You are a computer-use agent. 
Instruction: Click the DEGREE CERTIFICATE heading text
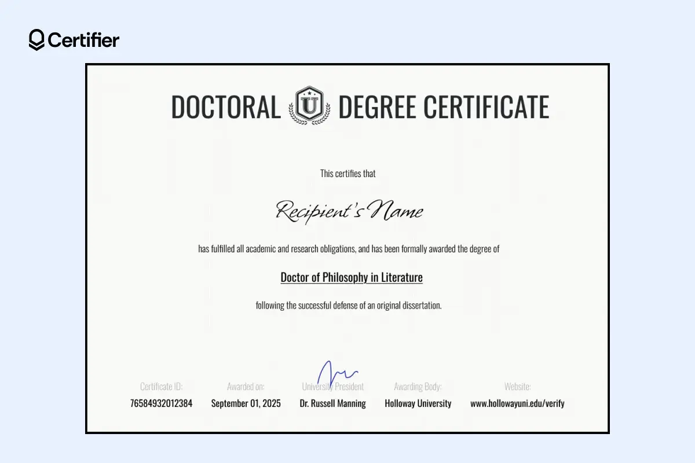[x=444, y=106]
